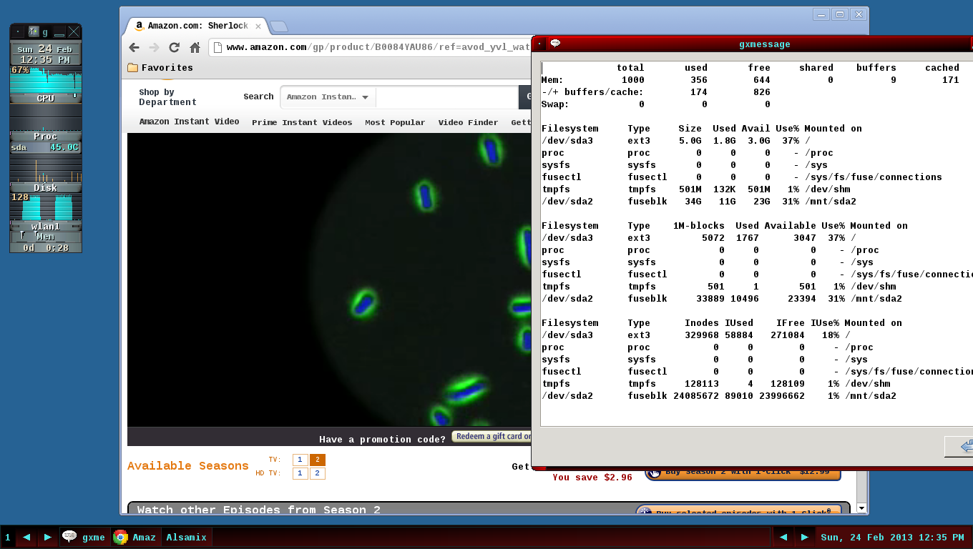The image size is (973, 549).
Task: Select TV season 1 box
Action: (300, 460)
